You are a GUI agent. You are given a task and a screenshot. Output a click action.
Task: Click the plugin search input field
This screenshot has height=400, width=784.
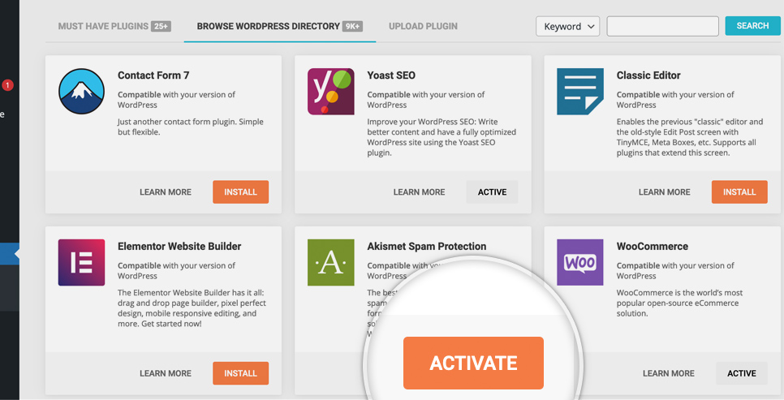662,27
